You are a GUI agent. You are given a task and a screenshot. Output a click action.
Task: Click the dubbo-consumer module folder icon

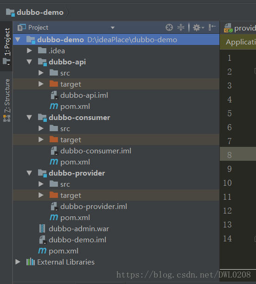tap(42, 118)
